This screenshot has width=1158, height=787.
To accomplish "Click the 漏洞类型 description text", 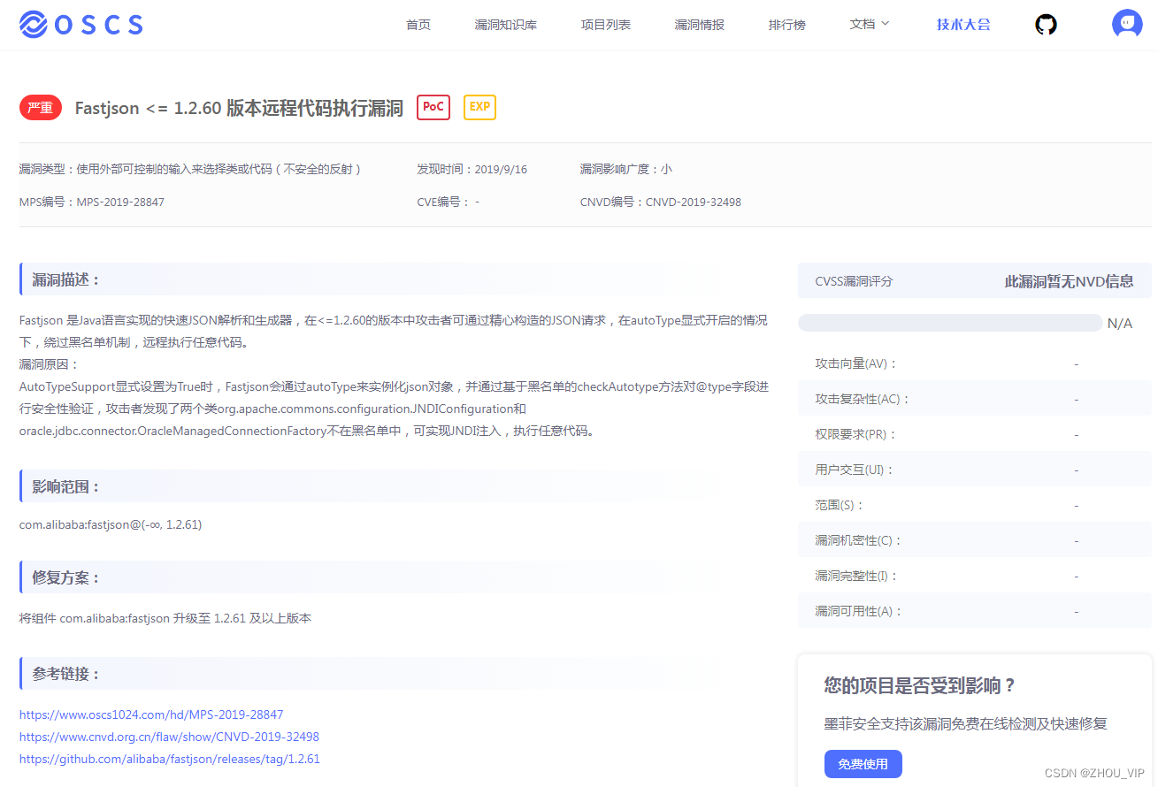I will coord(190,169).
